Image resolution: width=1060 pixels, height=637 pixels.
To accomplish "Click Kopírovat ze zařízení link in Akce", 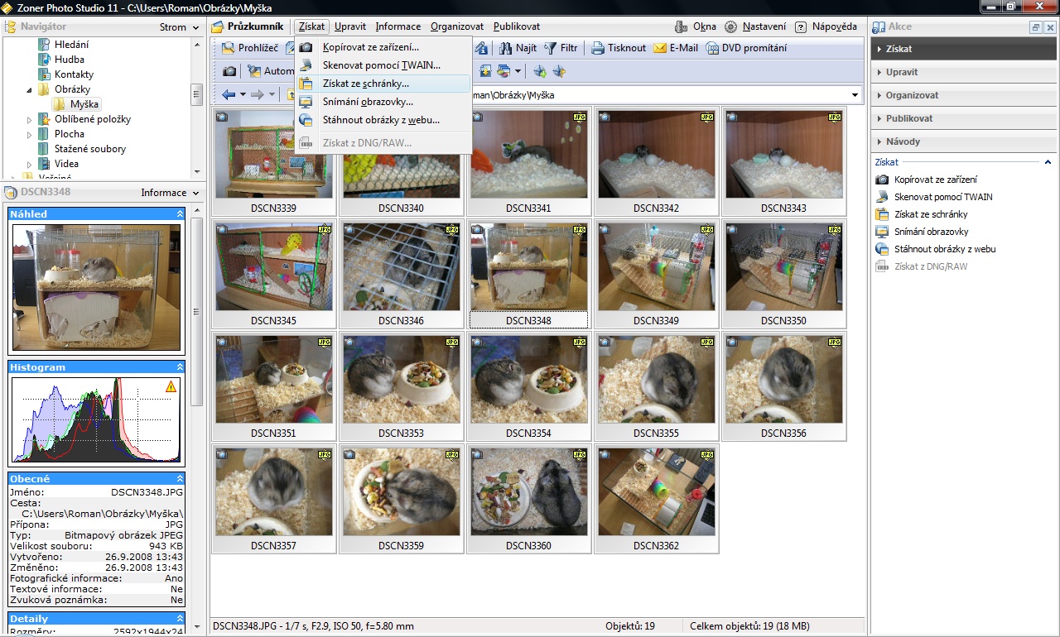I will pyautogui.click(x=935, y=180).
